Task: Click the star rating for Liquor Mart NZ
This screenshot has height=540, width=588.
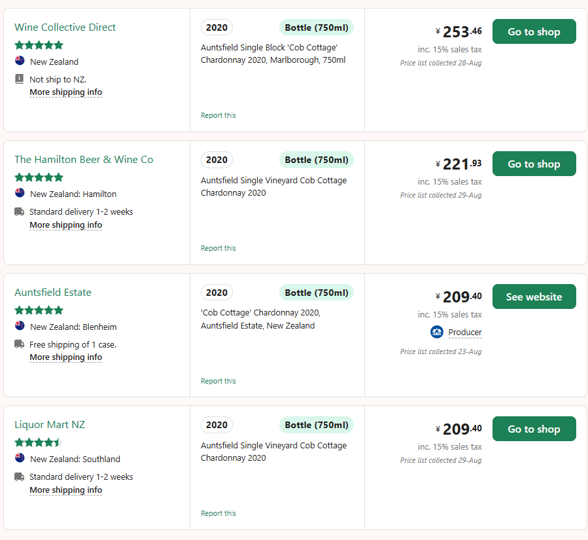Action: 39,442
